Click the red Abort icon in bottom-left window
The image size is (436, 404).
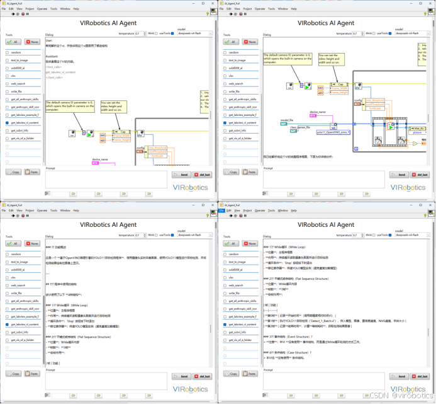tap(23, 216)
